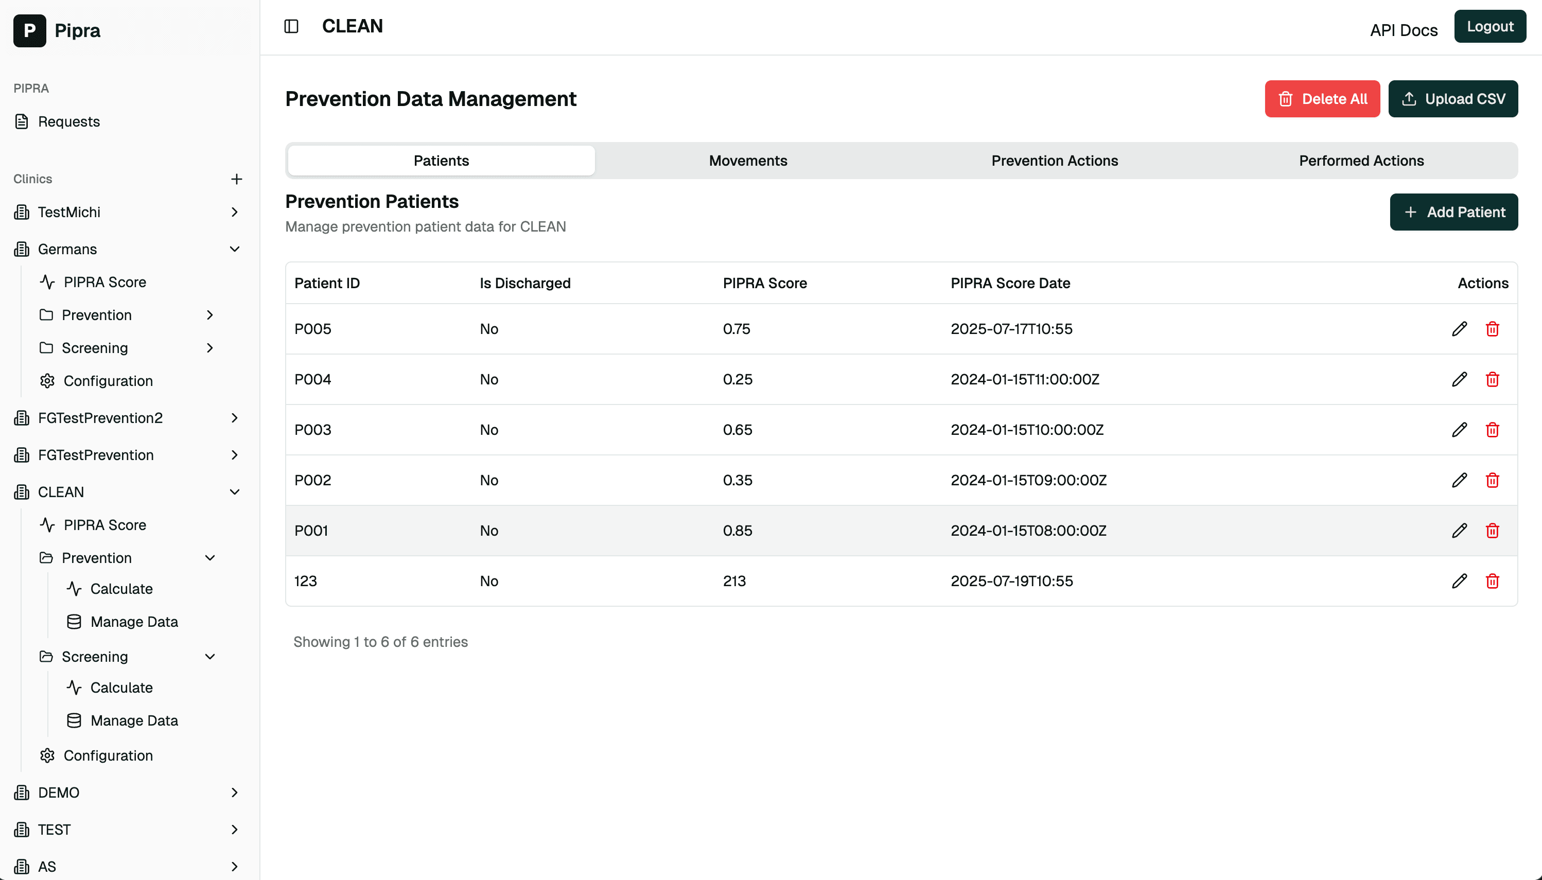The height and width of the screenshot is (880, 1542).
Task: Click the edit pencil icon for patient P005
Action: [x=1459, y=329]
